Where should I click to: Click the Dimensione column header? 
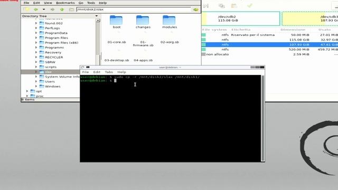click(293, 30)
